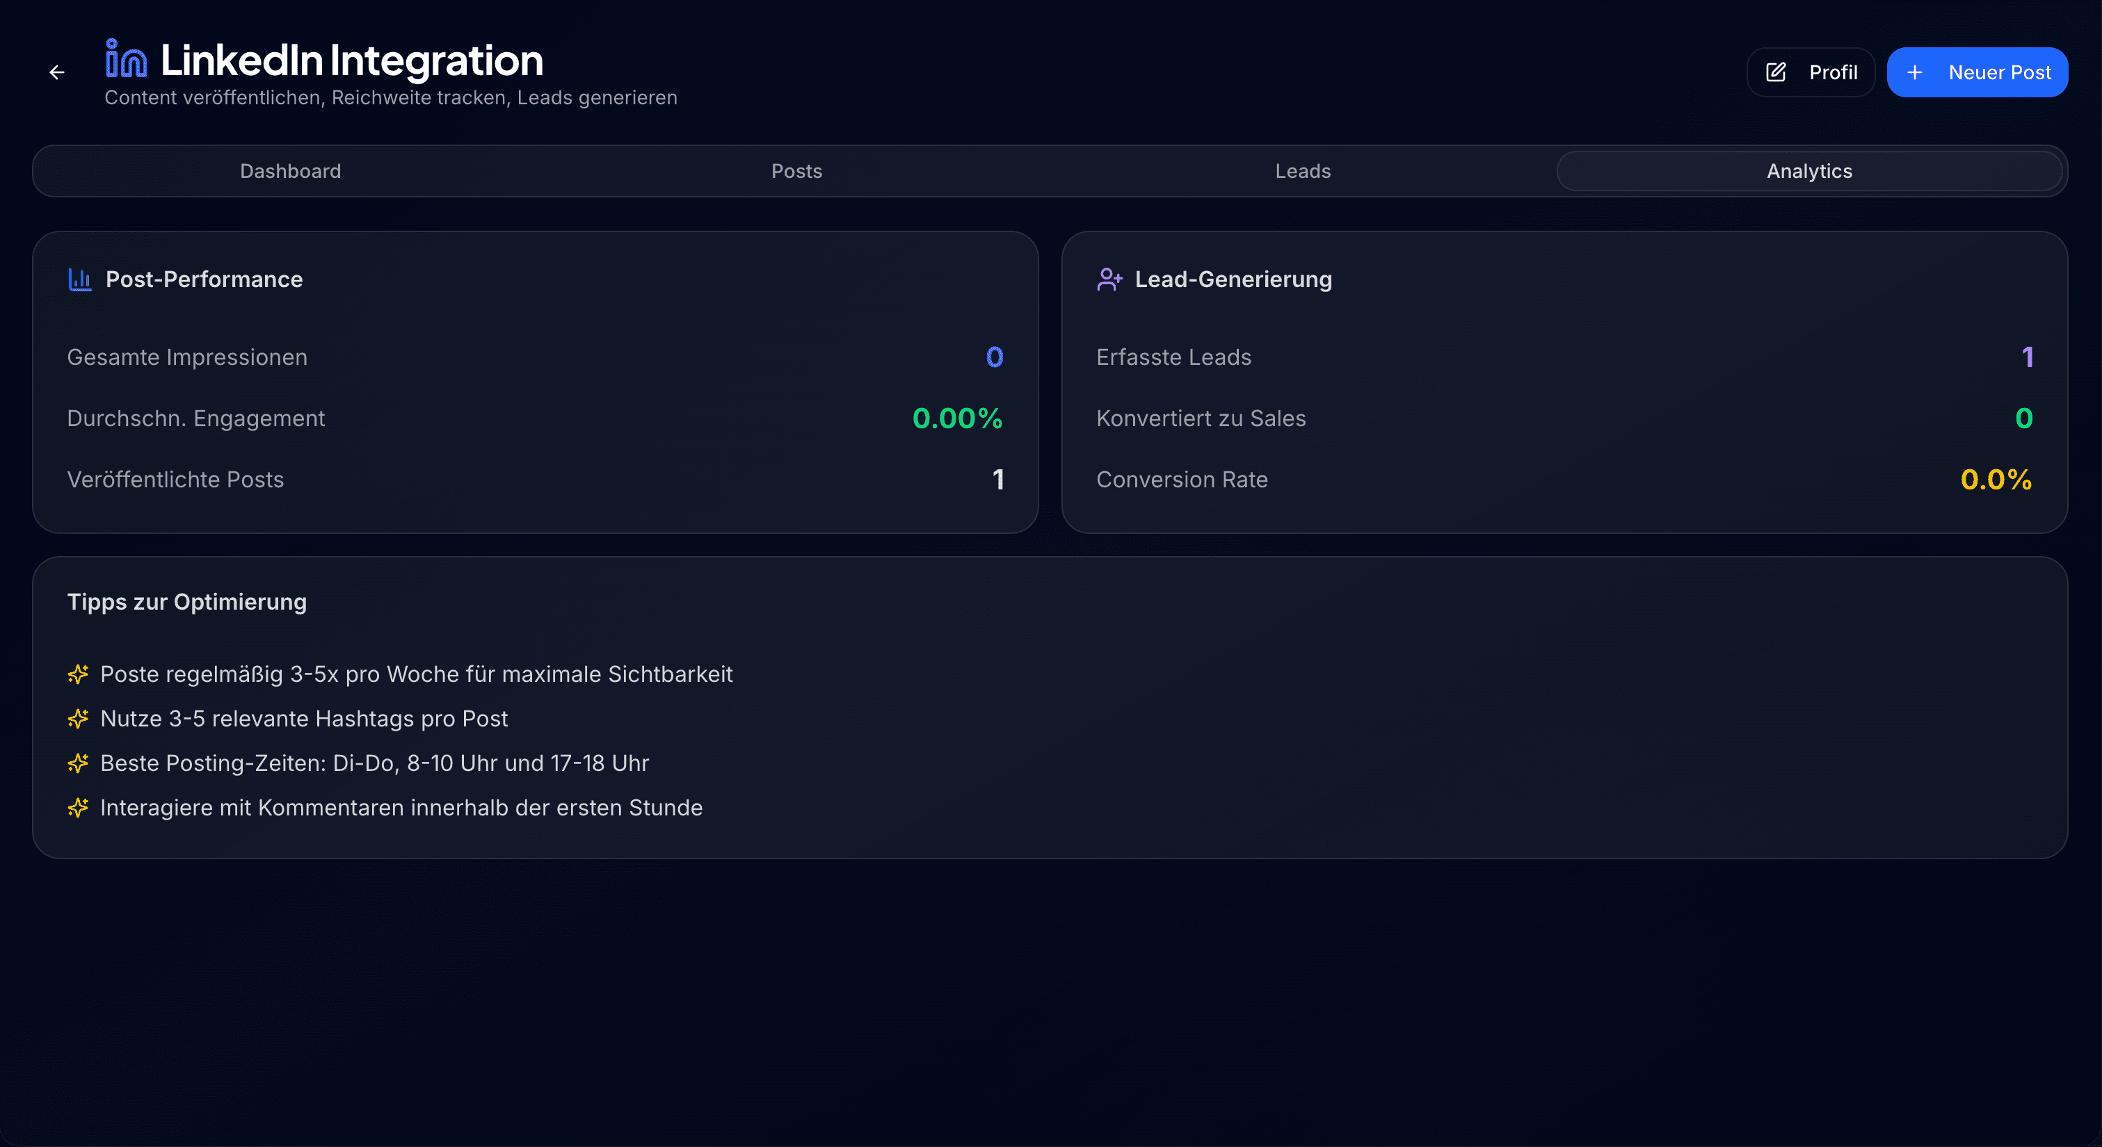Click the back arrow icon
Screen dimensions: 2102x1147
(56, 72)
